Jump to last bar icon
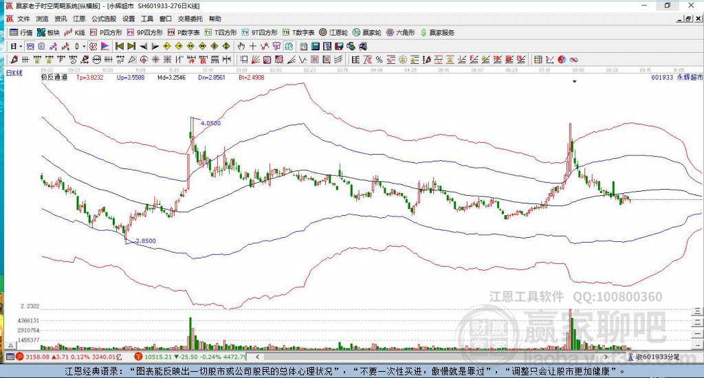 click(x=131, y=46)
